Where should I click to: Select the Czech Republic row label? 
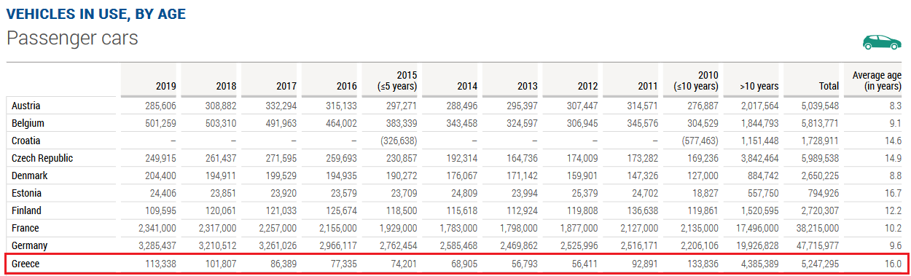click(x=42, y=159)
